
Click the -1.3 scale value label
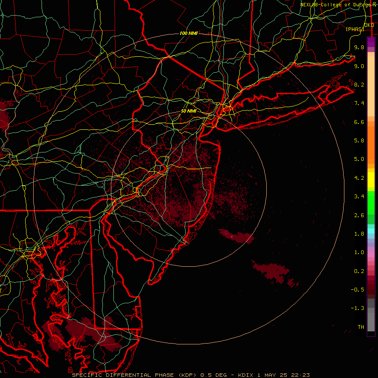click(x=357, y=308)
